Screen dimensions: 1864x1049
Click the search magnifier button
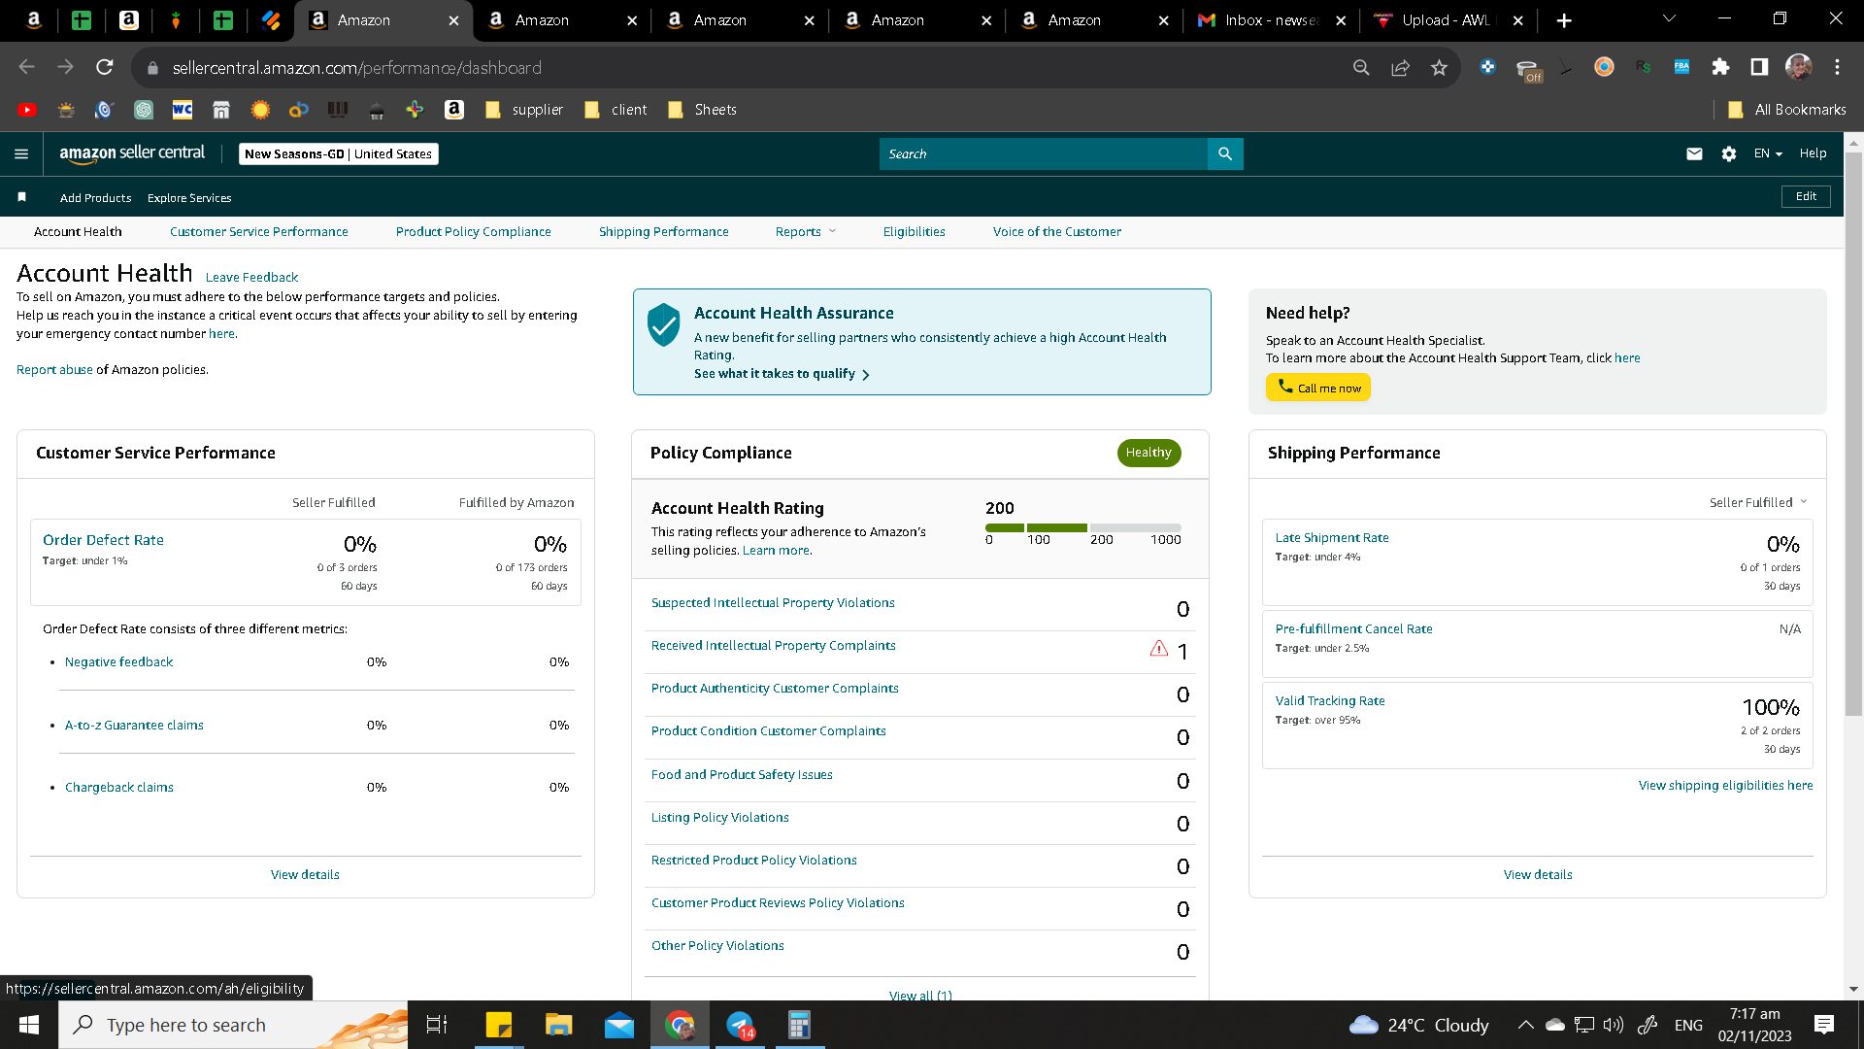[1225, 153]
